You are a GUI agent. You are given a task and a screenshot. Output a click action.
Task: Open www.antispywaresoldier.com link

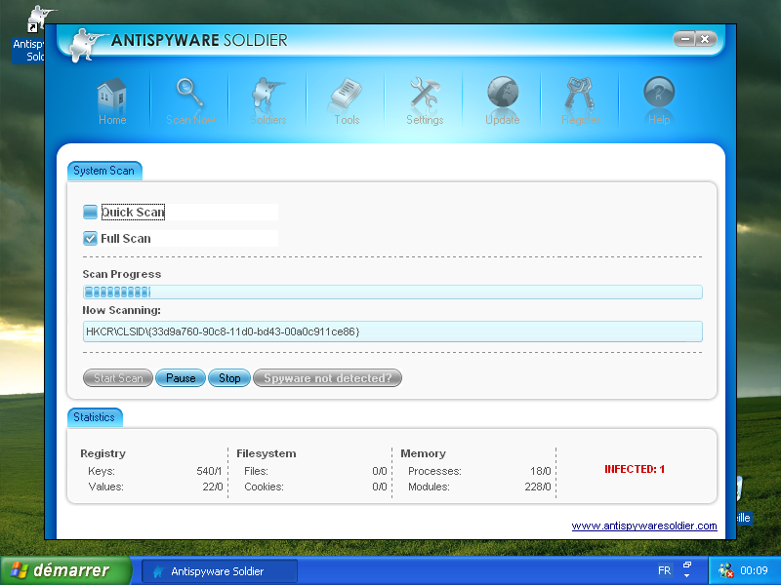[644, 526]
